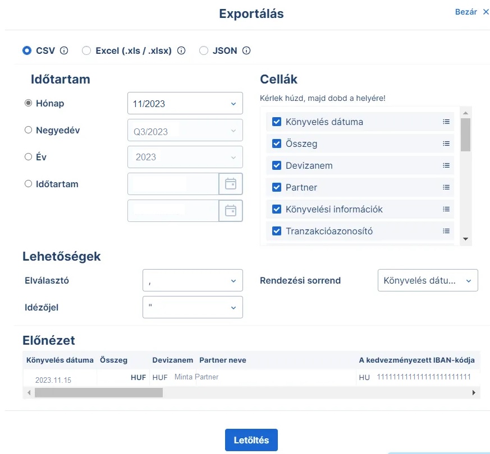Image resolution: width=490 pixels, height=454 pixels.
Task: Click the Bezár close link
Action: 471,12
